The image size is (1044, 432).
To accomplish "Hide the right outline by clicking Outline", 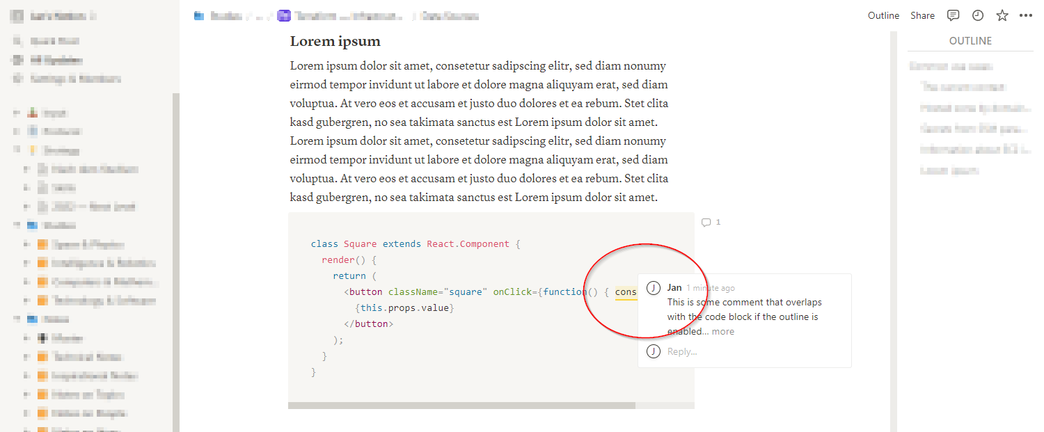I will coord(883,15).
